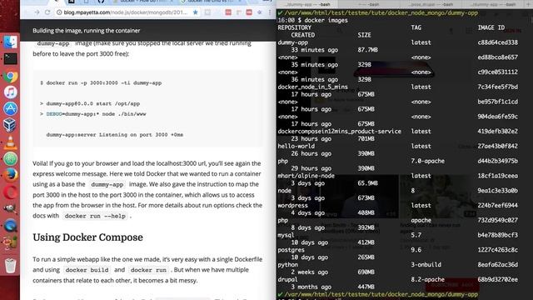Open the App Store dock icon
Viewport: 533px width, 300px height.
[x=10, y=108]
